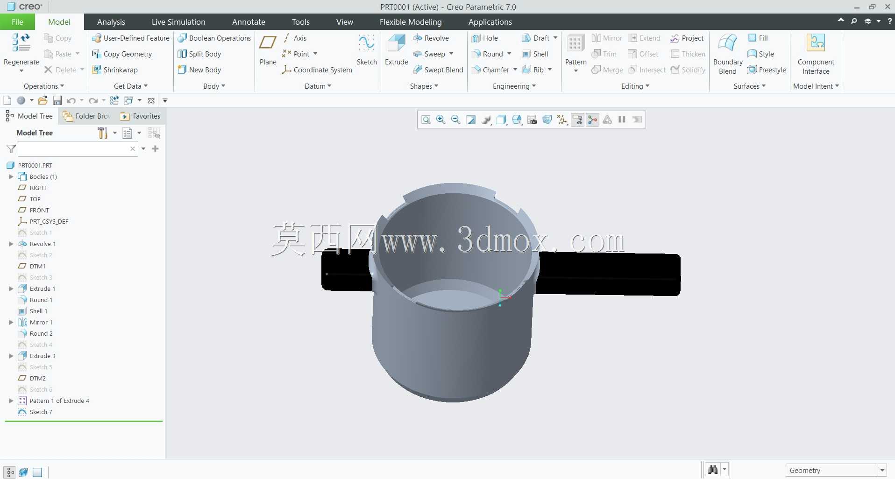The height and width of the screenshot is (479, 895).
Task: Click the close window icon in quick access
Action: tap(151, 100)
